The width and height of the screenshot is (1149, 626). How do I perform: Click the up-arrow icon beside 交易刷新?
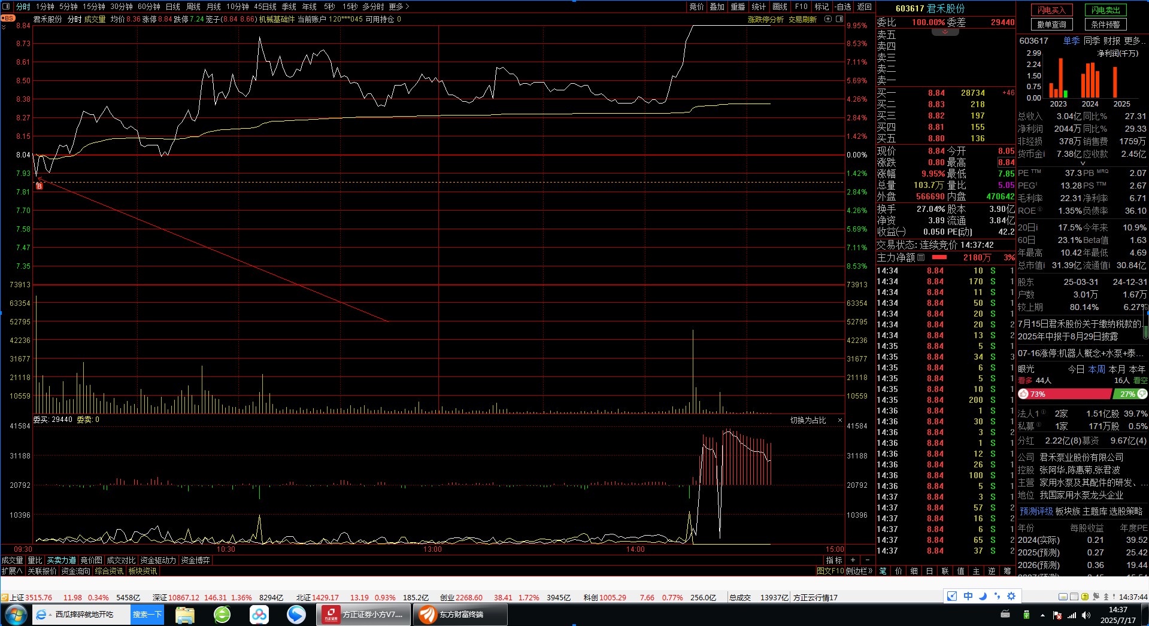(x=829, y=19)
